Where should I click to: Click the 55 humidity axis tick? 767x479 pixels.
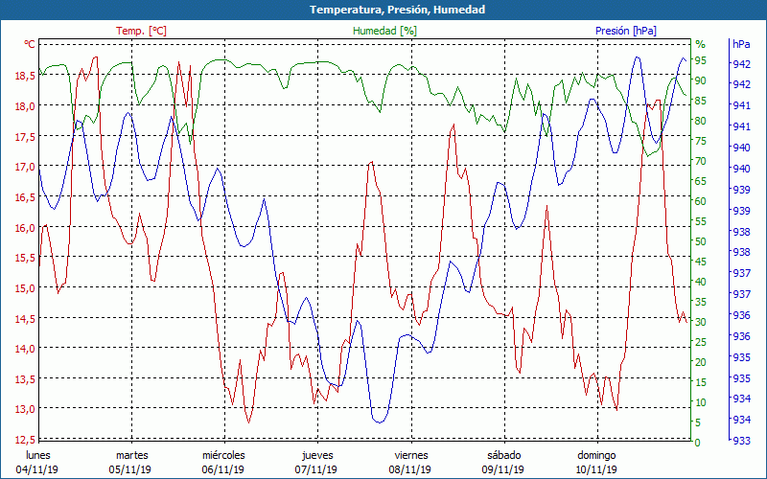click(x=701, y=221)
